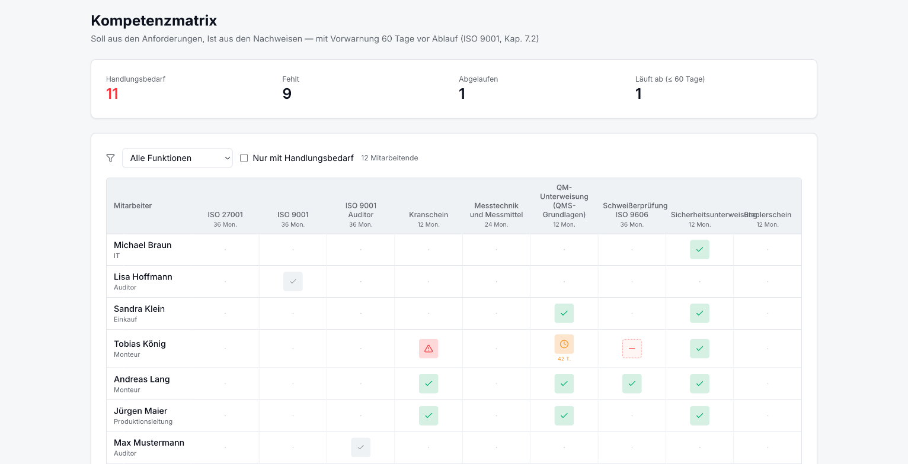
Task: Click Andreas Lang's Sicherheitsunterweisung green check
Action: tap(699, 384)
